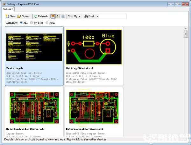Refresh the gallery list
Viewport: 191px width, 145px height.
click(x=41, y=16)
